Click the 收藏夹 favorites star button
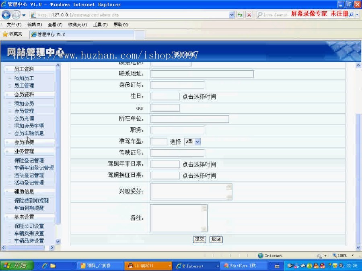Image resolution: width=362 pixels, height=271 pixels. pos(13,34)
